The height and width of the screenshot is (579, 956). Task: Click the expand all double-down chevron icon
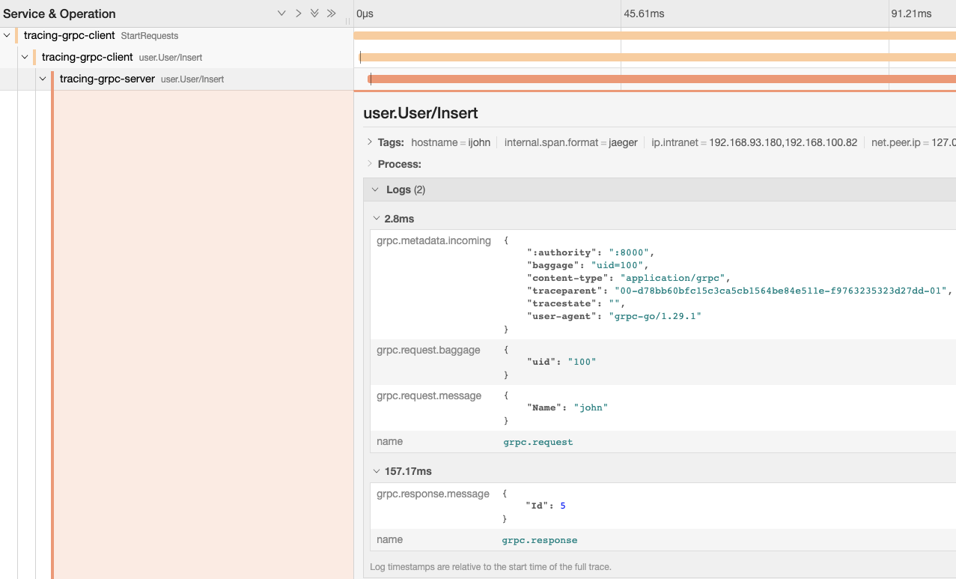pyautogui.click(x=314, y=13)
